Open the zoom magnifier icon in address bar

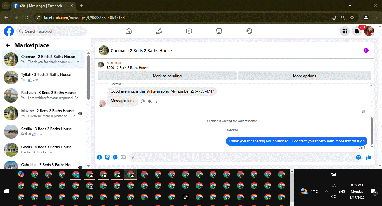(343, 18)
